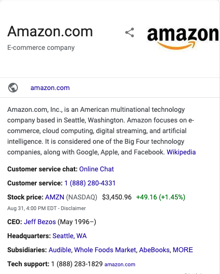
Task: Open the Seattle, WA headquarters link
Action: pos(70,236)
